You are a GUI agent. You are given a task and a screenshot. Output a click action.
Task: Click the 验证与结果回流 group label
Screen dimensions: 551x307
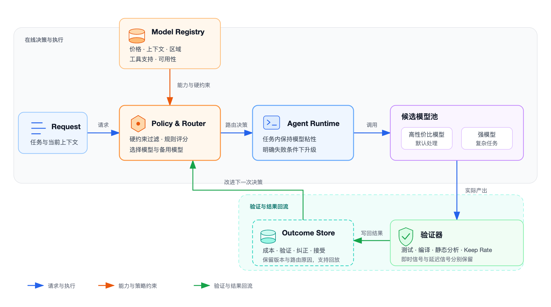[x=269, y=206]
